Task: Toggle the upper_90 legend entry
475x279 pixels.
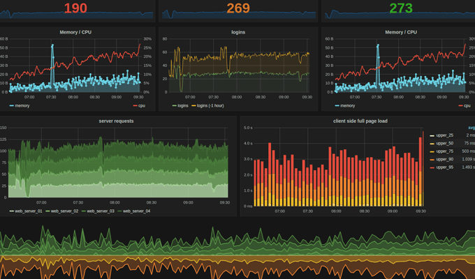Action: pyautogui.click(x=444, y=160)
